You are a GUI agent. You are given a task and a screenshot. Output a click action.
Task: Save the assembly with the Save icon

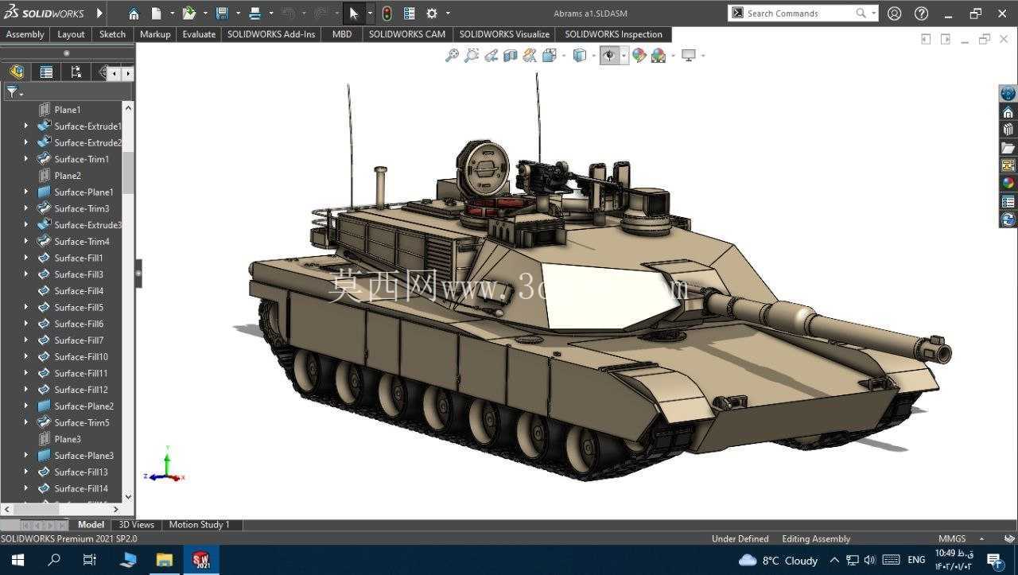coord(222,14)
